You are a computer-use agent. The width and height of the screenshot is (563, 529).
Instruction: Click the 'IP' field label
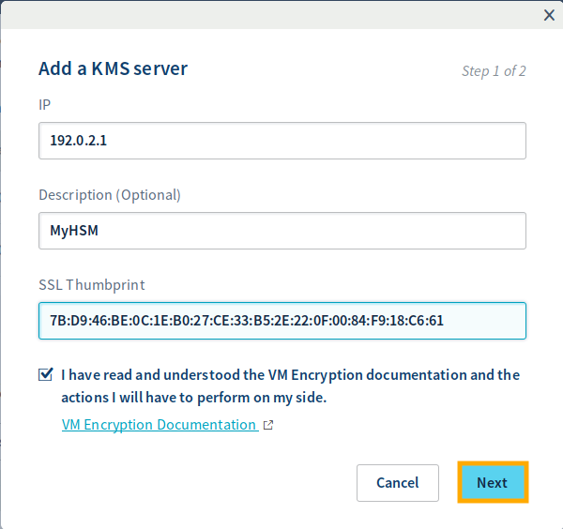click(x=44, y=105)
